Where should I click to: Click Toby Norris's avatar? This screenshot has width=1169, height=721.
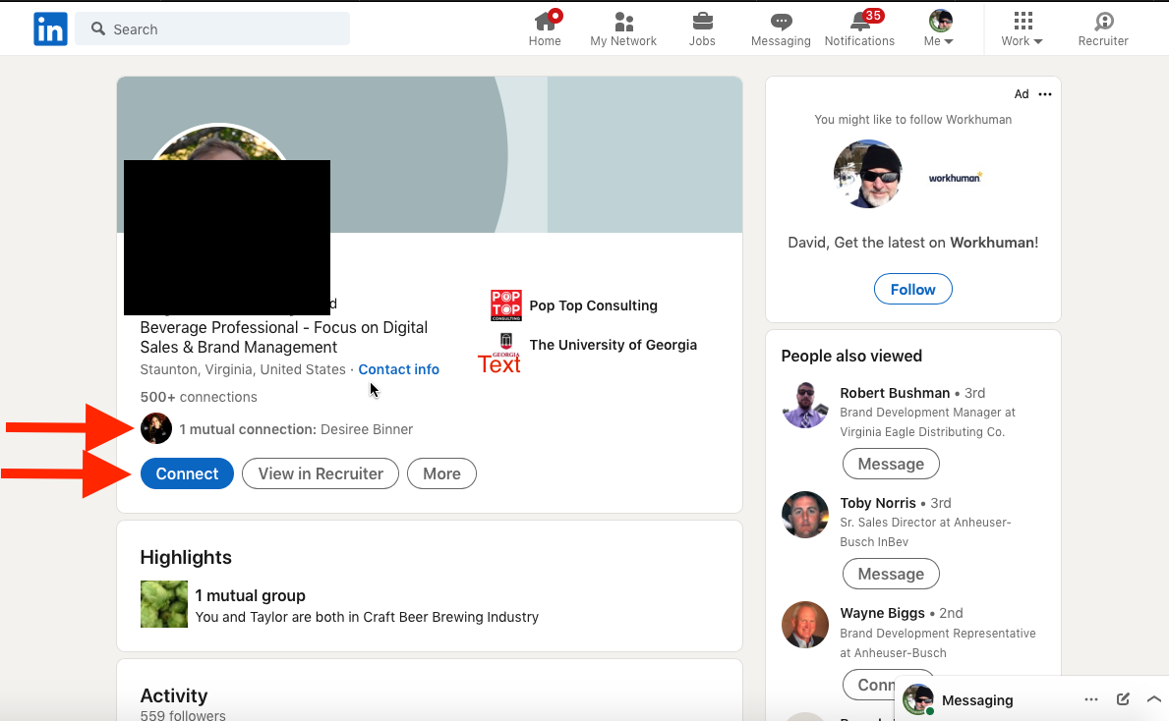pos(805,515)
